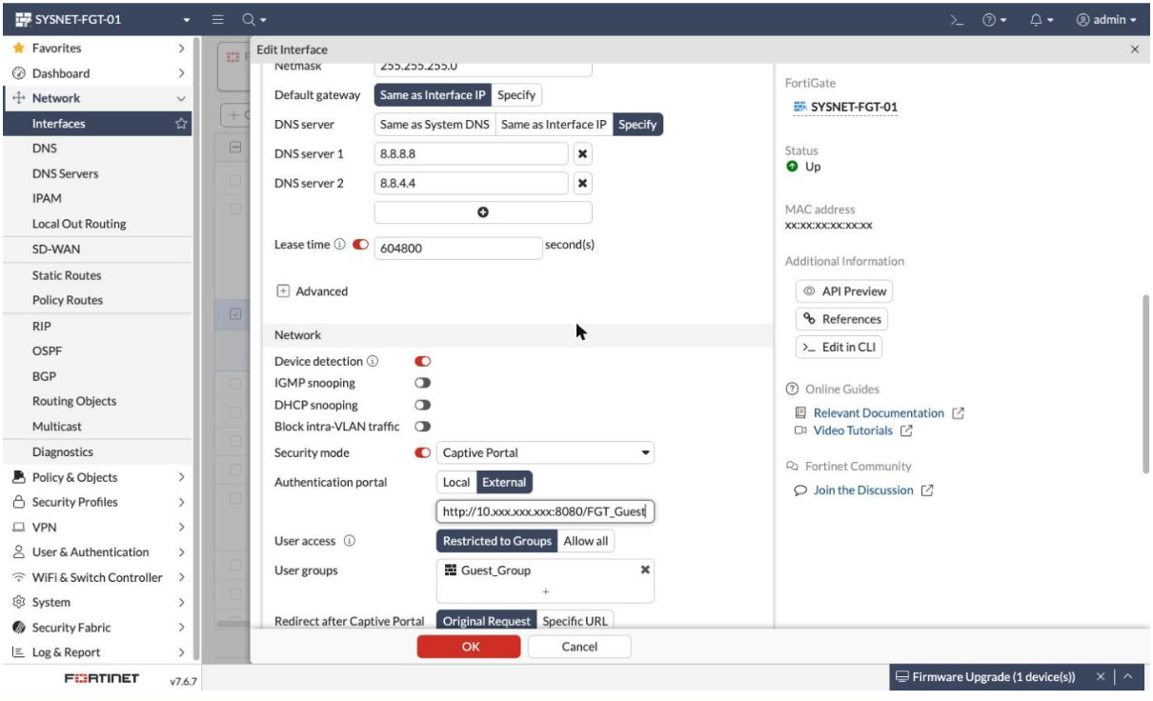The image size is (1153, 701).
Task: Click the Fortinet logo
Action: pyautogui.click(x=102, y=678)
